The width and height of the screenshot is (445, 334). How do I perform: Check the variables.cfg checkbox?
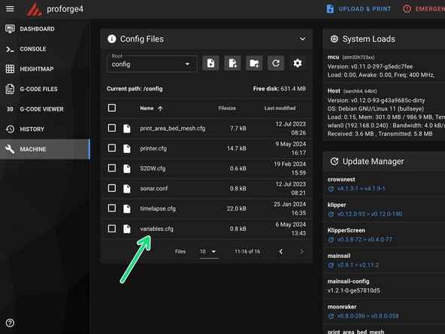pyautogui.click(x=112, y=229)
